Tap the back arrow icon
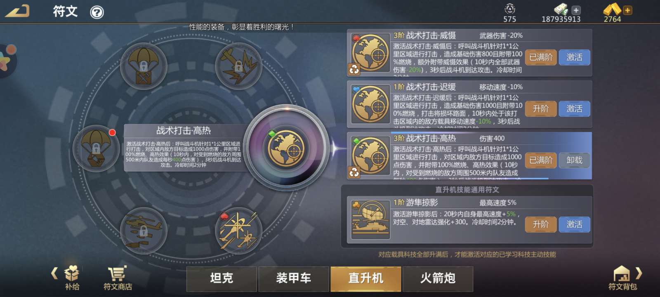Screen dimensions: 660x297 [17, 11]
